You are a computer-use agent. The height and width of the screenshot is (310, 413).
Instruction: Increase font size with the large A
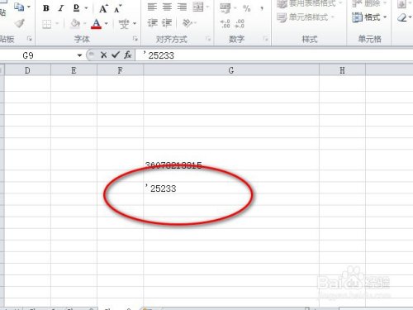point(103,8)
